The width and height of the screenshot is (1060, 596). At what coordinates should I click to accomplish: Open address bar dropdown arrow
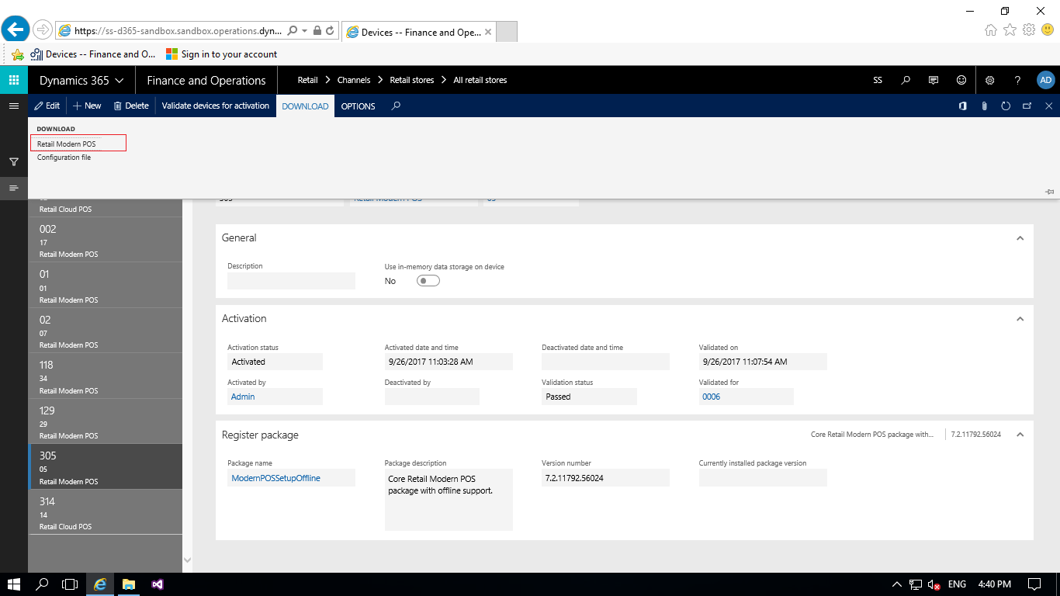pos(305,31)
